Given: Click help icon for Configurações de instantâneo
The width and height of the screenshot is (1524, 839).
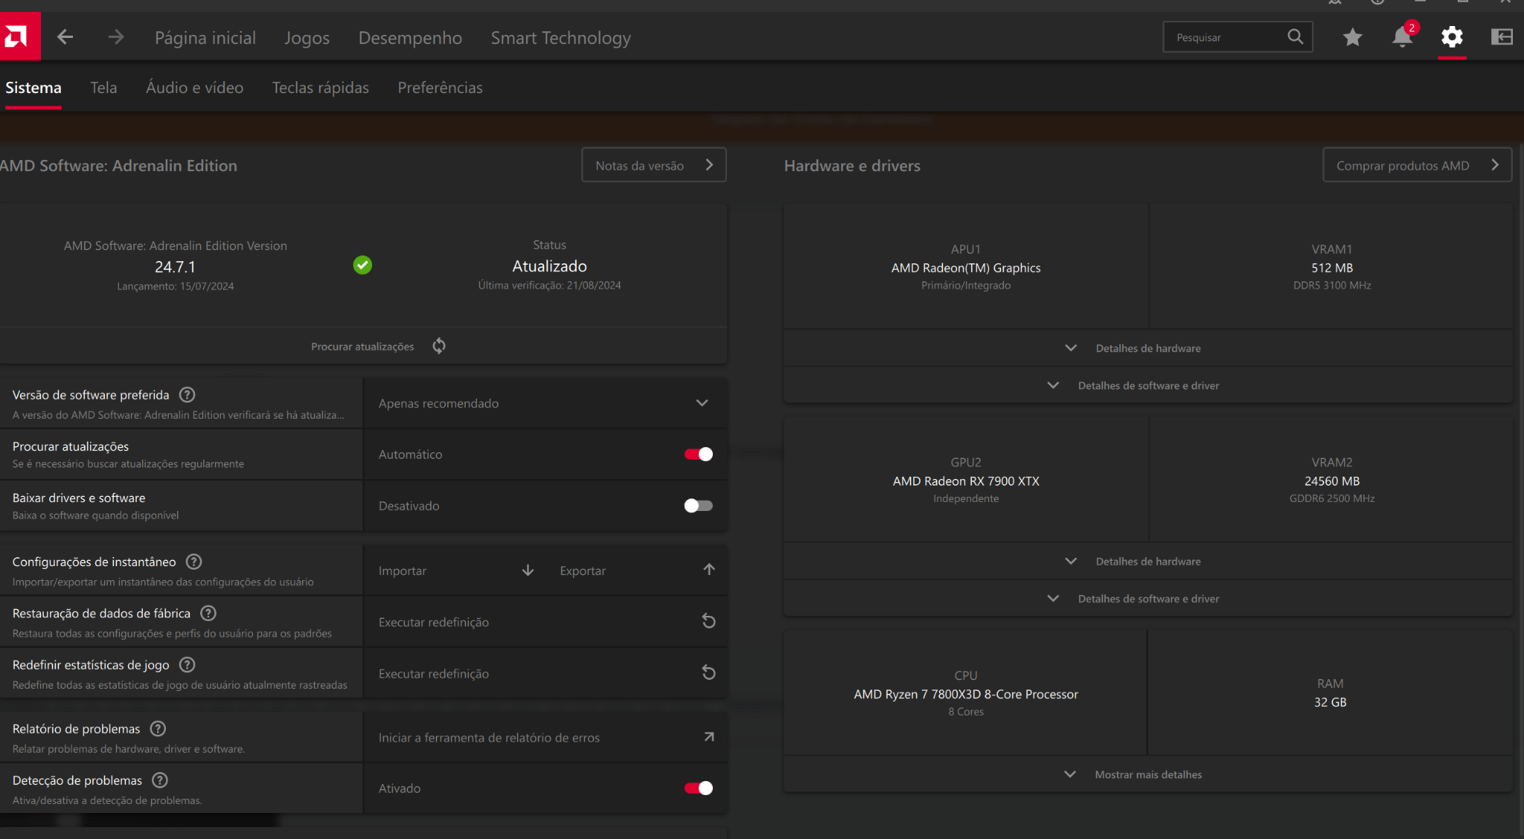Looking at the screenshot, I should pyautogui.click(x=194, y=562).
